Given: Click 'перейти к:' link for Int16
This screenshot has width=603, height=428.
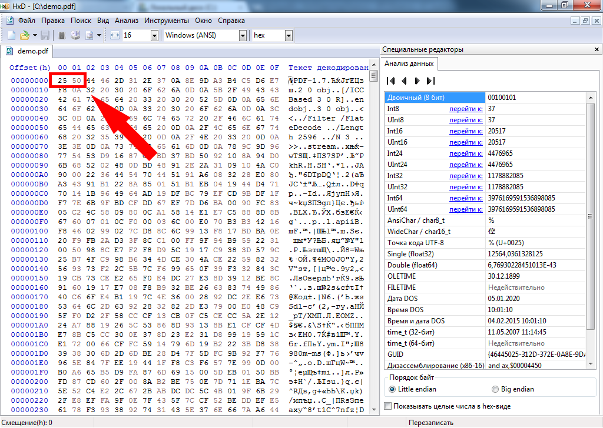Looking at the screenshot, I should 466,131.
